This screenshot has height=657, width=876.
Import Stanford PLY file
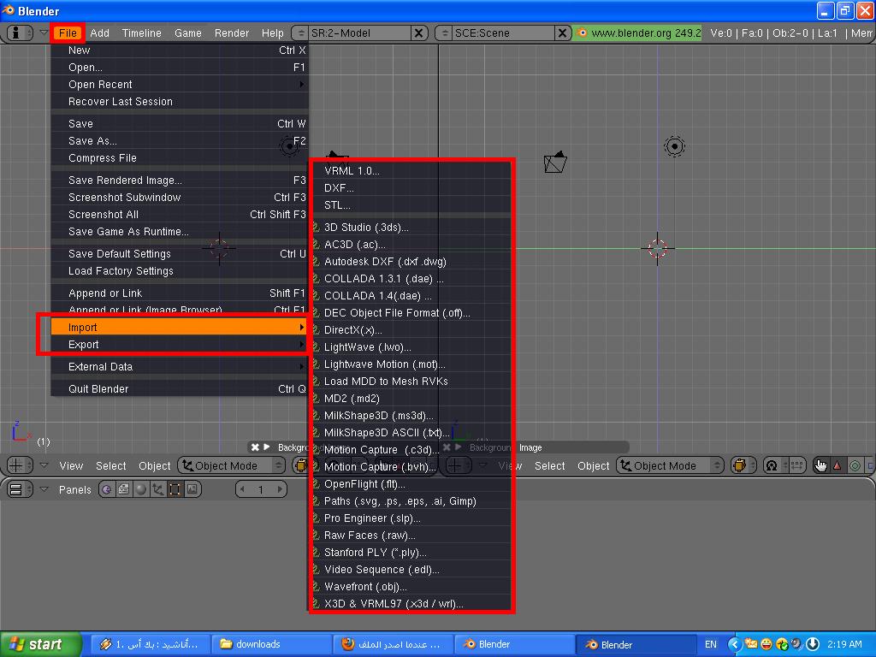click(411, 553)
